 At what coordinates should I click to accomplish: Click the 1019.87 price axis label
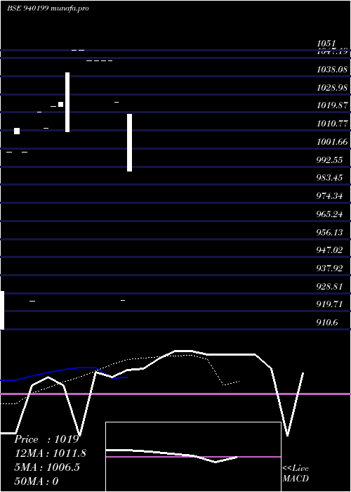coord(332,105)
